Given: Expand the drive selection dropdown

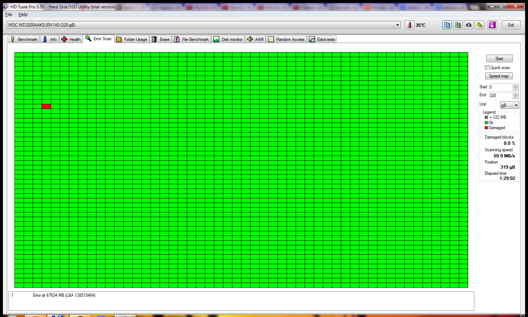Looking at the screenshot, I should (x=397, y=25).
